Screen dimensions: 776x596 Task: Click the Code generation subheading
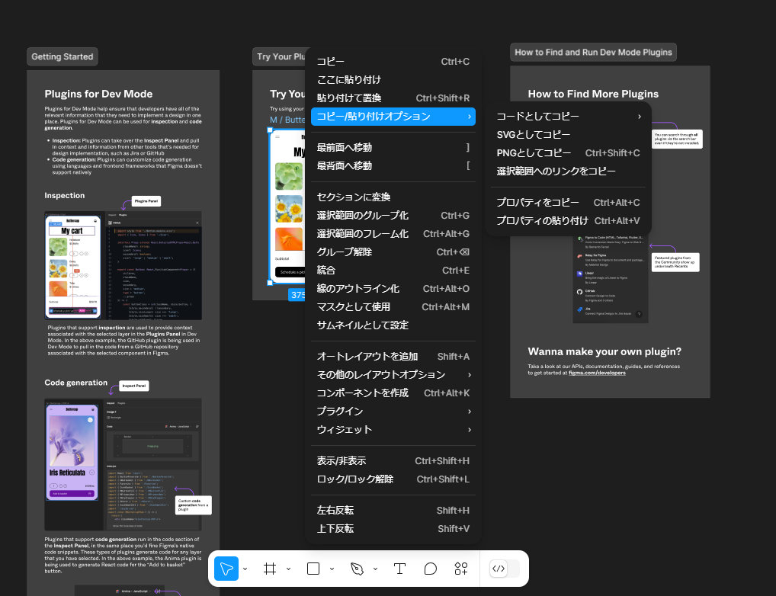coord(75,383)
